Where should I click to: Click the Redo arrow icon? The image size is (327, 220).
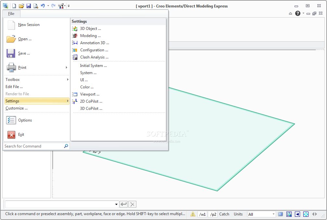pyautogui.click(x=53, y=6)
